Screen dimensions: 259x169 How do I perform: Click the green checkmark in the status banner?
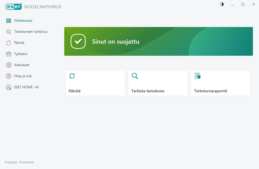78,41
